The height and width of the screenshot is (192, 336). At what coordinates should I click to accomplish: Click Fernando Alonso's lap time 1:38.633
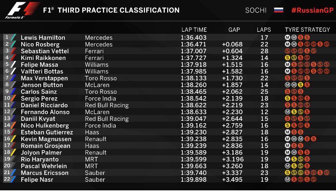pos(194,112)
